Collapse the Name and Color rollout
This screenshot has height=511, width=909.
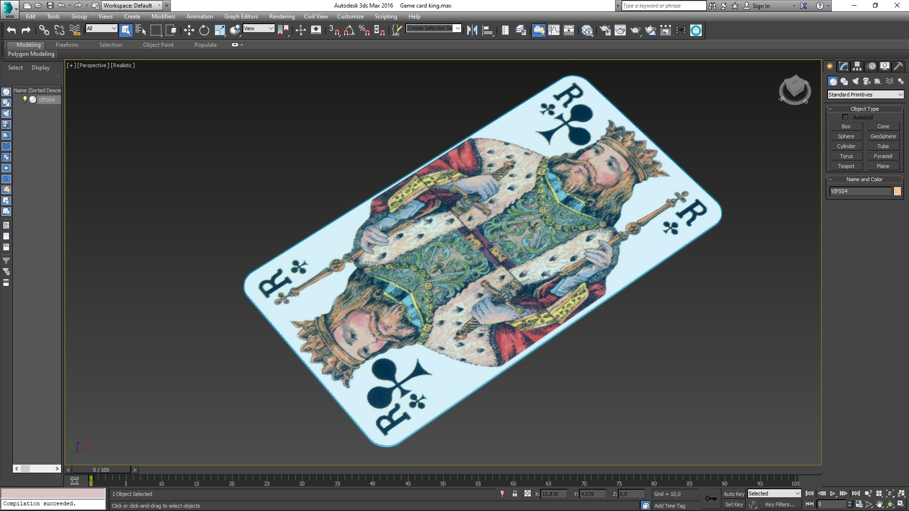(865, 179)
